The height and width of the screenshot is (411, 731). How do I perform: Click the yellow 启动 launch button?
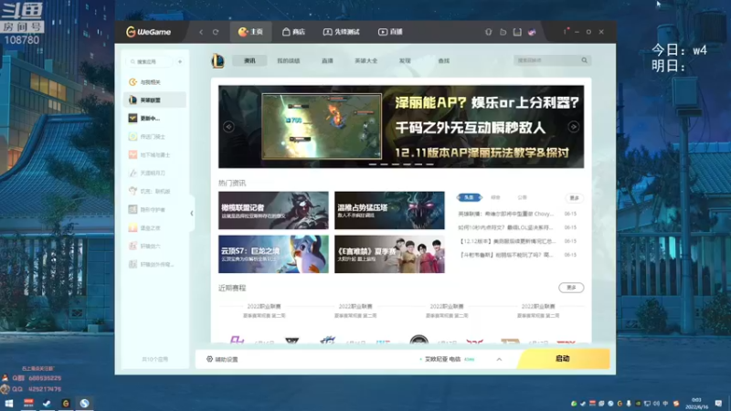(x=563, y=359)
